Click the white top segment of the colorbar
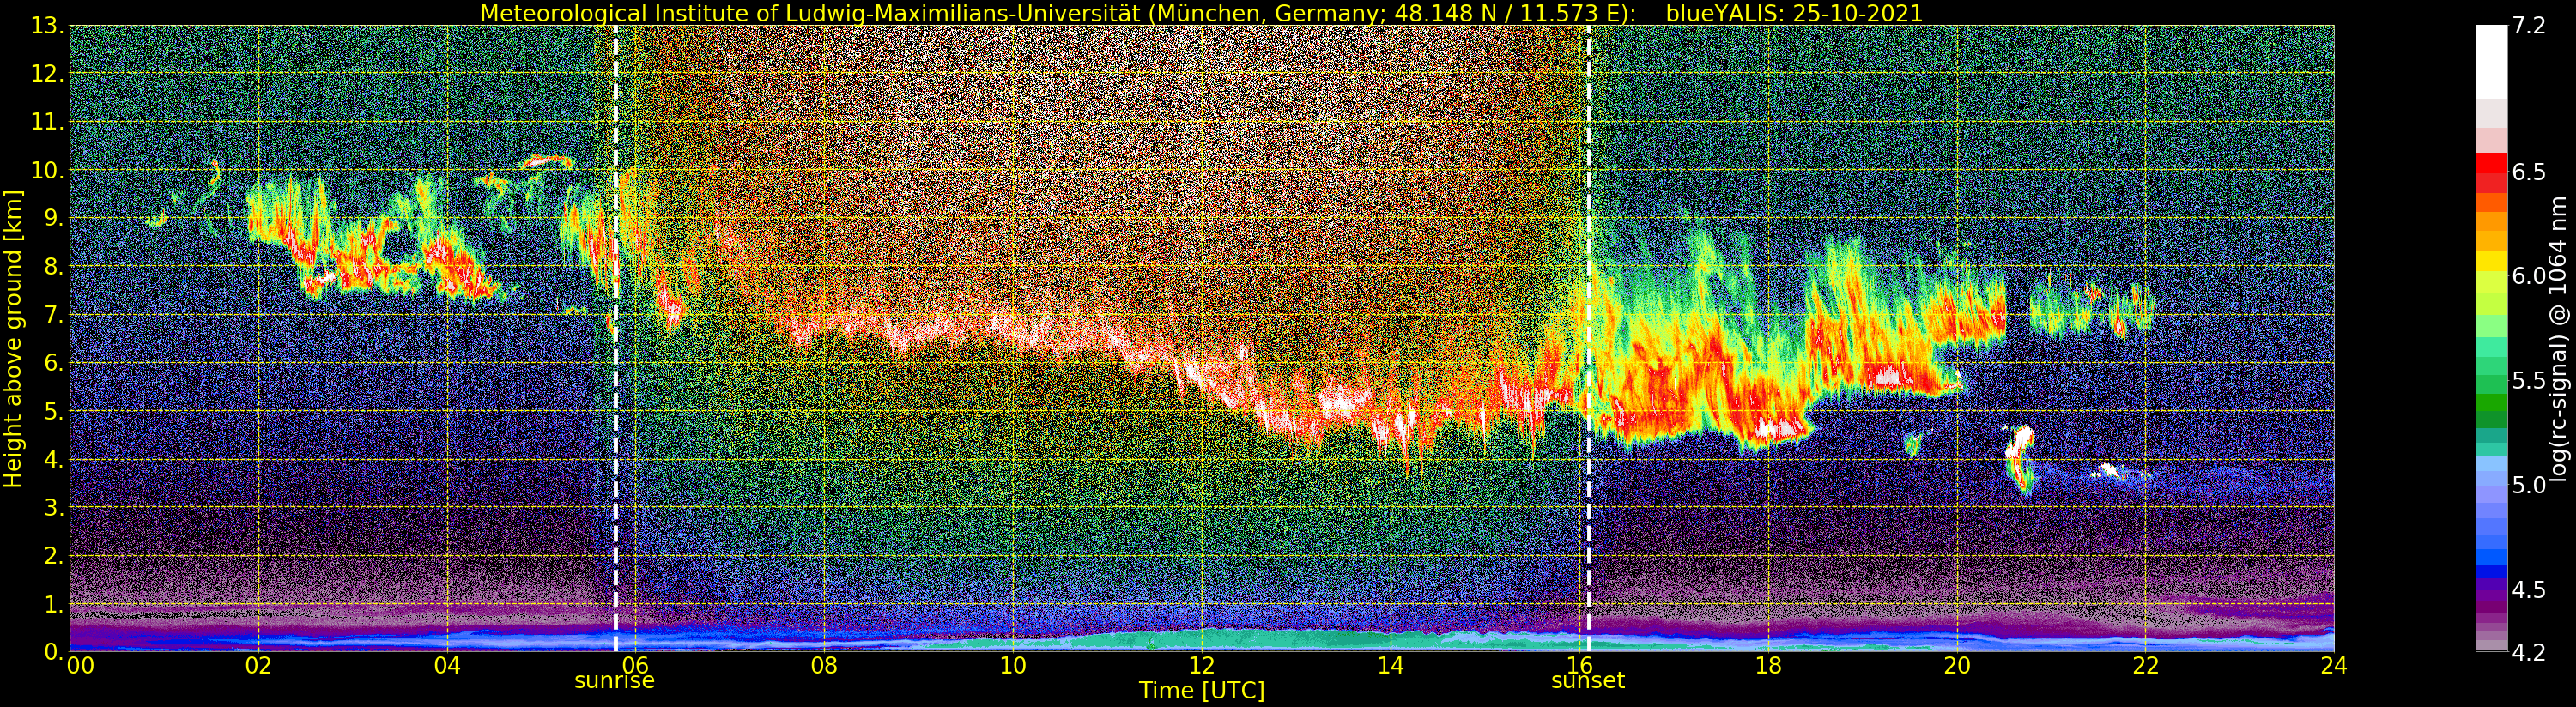The width and height of the screenshot is (2576, 707). click(x=2491, y=62)
